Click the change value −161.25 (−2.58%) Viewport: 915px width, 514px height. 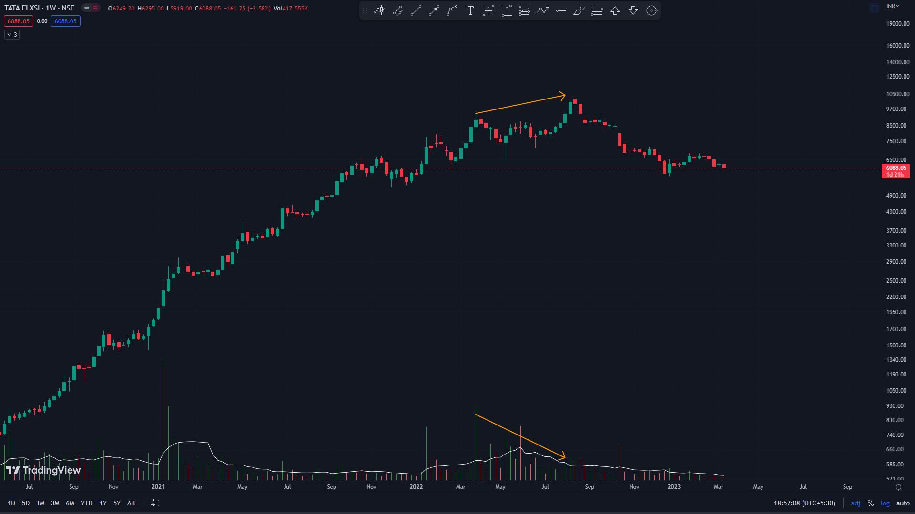point(246,8)
